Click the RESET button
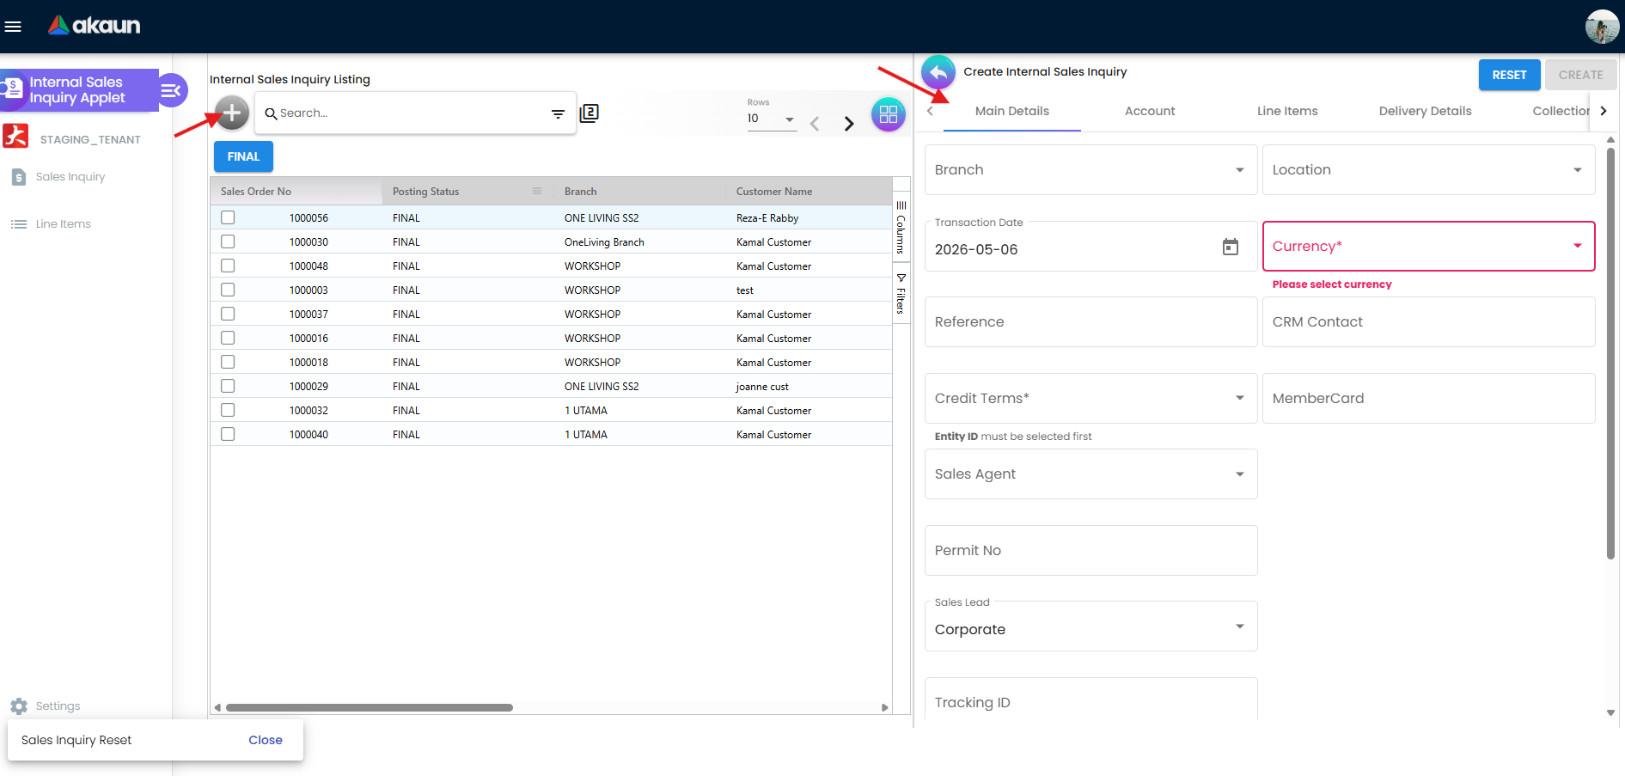This screenshot has width=1625, height=776. coord(1509,75)
